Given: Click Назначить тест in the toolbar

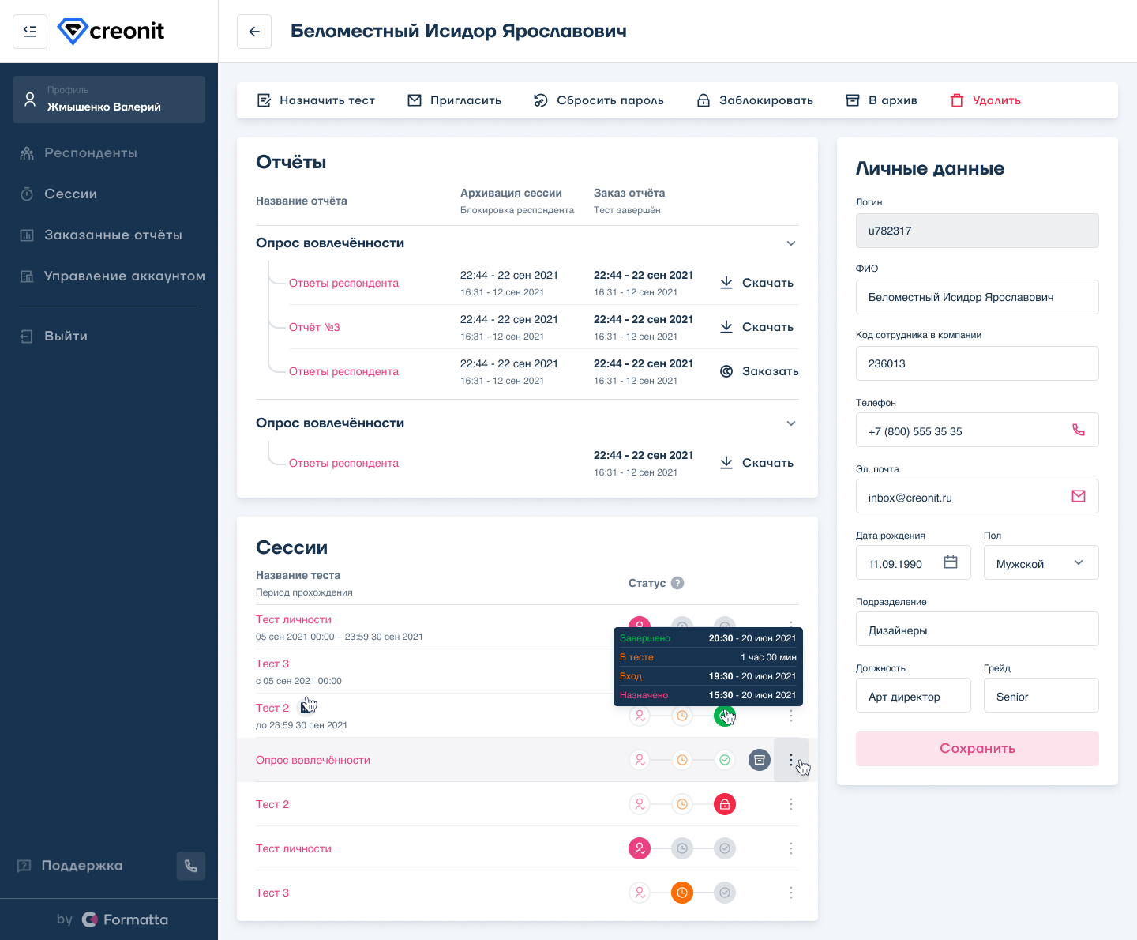Looking at the screenshot, I should click(x=316, y=100).
